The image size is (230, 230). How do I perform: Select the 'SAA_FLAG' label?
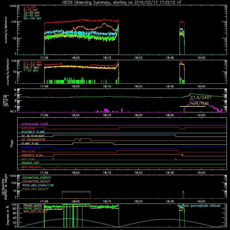28,151
